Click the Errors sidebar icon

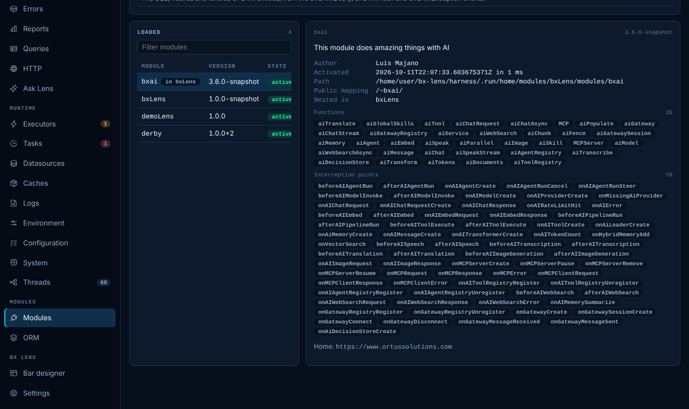pos(13,9)
